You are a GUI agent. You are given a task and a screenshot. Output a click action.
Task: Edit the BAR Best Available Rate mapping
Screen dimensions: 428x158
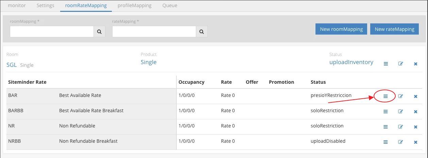point(400,96)
